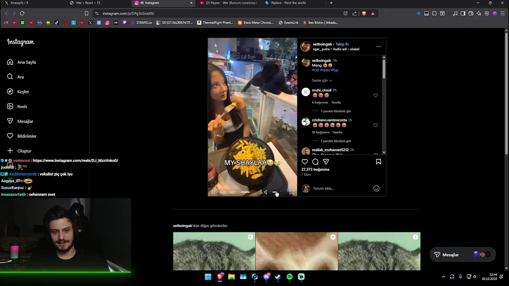Open the Ara search panel
509x286 pixels.
16,77
